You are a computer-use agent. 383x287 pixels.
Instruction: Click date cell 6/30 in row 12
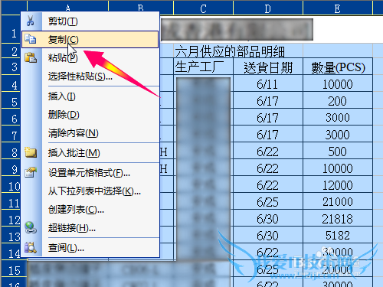(x=268, y=218)
